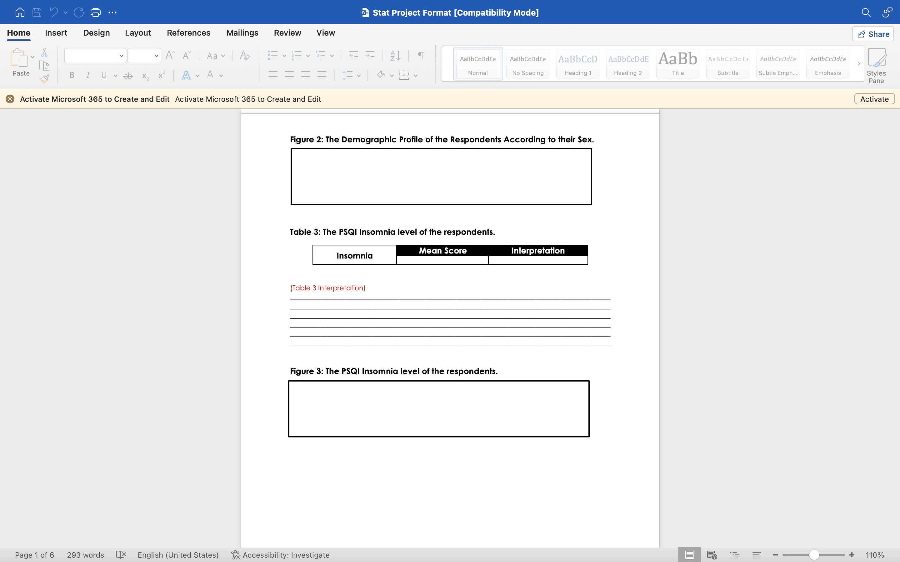Expand the line spacing dropdown
900x562 pixels.
pos(358,76)
